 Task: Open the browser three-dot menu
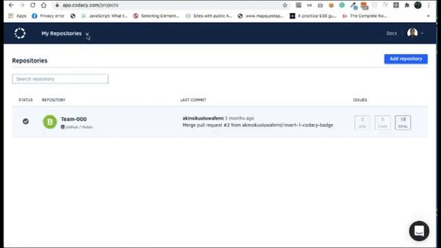point(429,5)
